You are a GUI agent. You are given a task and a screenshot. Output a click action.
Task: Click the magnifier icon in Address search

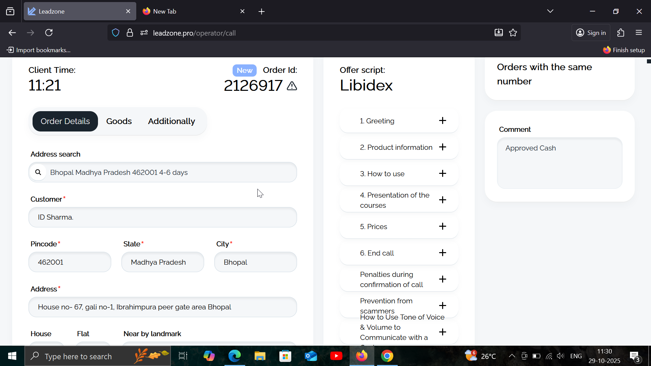38,172
